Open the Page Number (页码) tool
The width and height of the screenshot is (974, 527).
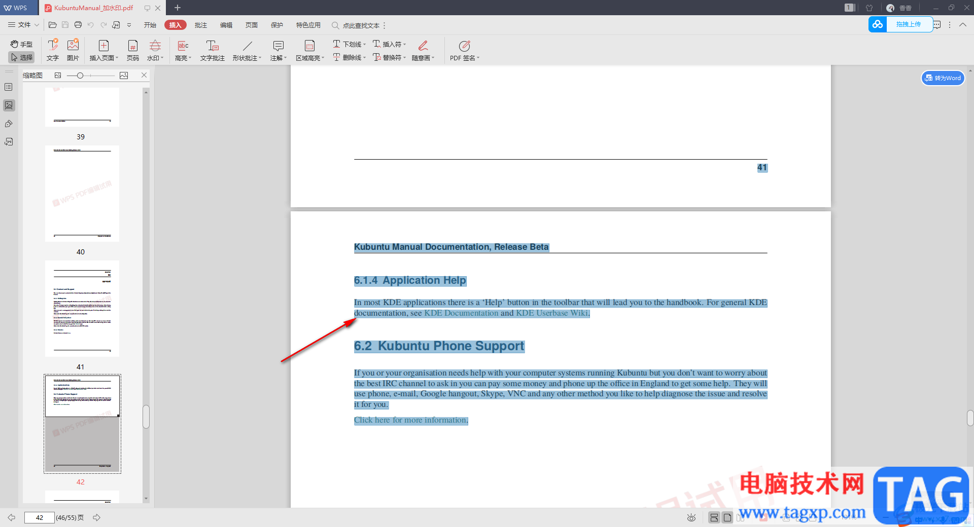[132, 50]
